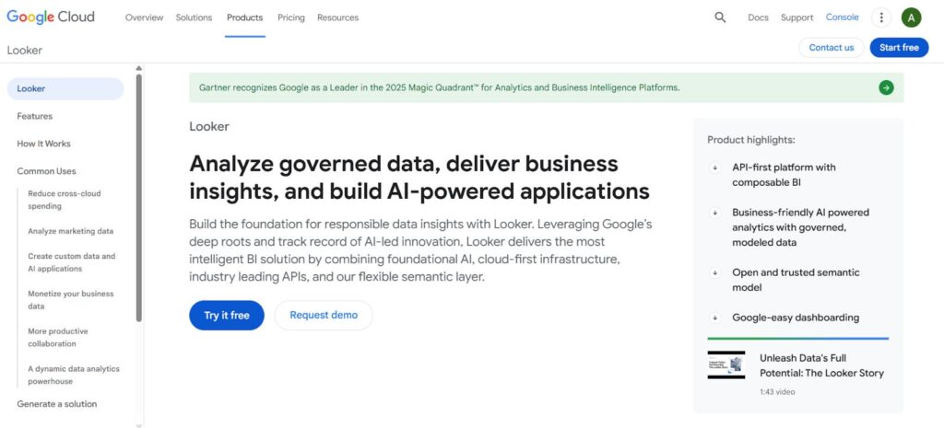Click the Google Cloud logo

tap(51, 17)
